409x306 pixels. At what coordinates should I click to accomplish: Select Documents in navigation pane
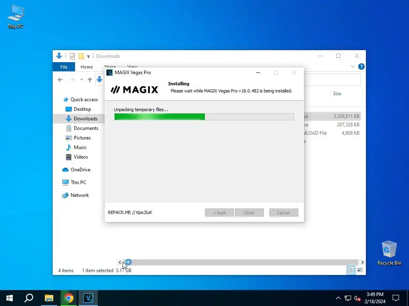tap(82, 128)
